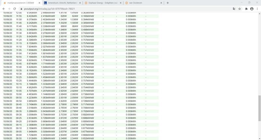The image size is (261, 140).
Task: Select efficiency value 0.784kWh/kW
Action: 48,115
